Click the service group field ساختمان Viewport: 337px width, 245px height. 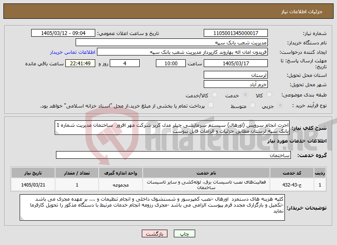click(x=173, y=155)
